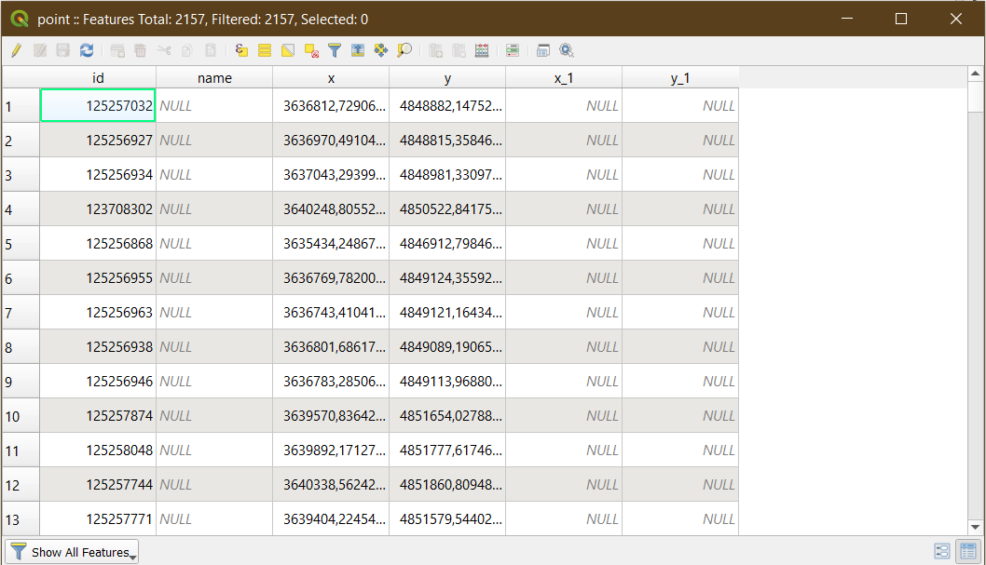Screen dimensions: 986x565
Task: Dock the attribute table icon
Action: click(543, 50)
